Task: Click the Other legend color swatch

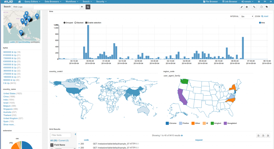Action: 193,123
